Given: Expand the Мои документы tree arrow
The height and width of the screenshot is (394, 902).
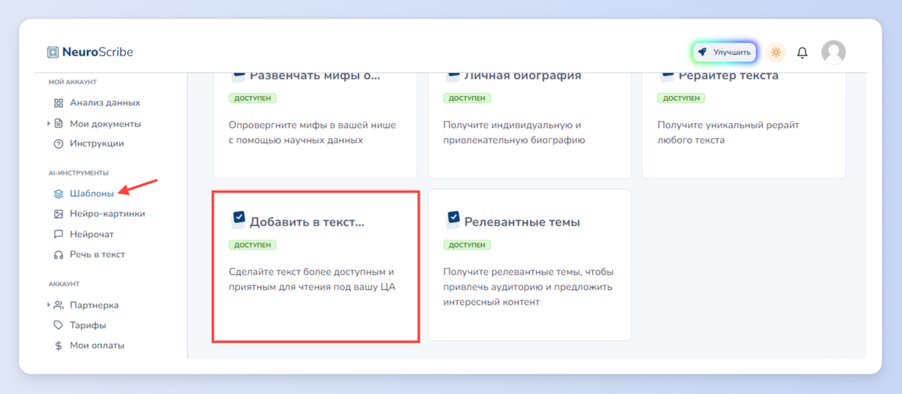Looking at the screenshot, I should tap(49, 124).
